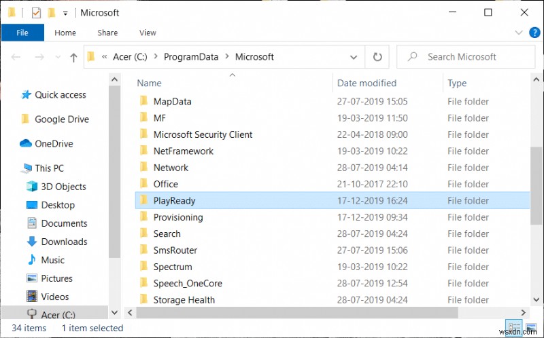Select the Speech_OneCore folder
Screen dimensions: 544x338
[x=188, y=284]
